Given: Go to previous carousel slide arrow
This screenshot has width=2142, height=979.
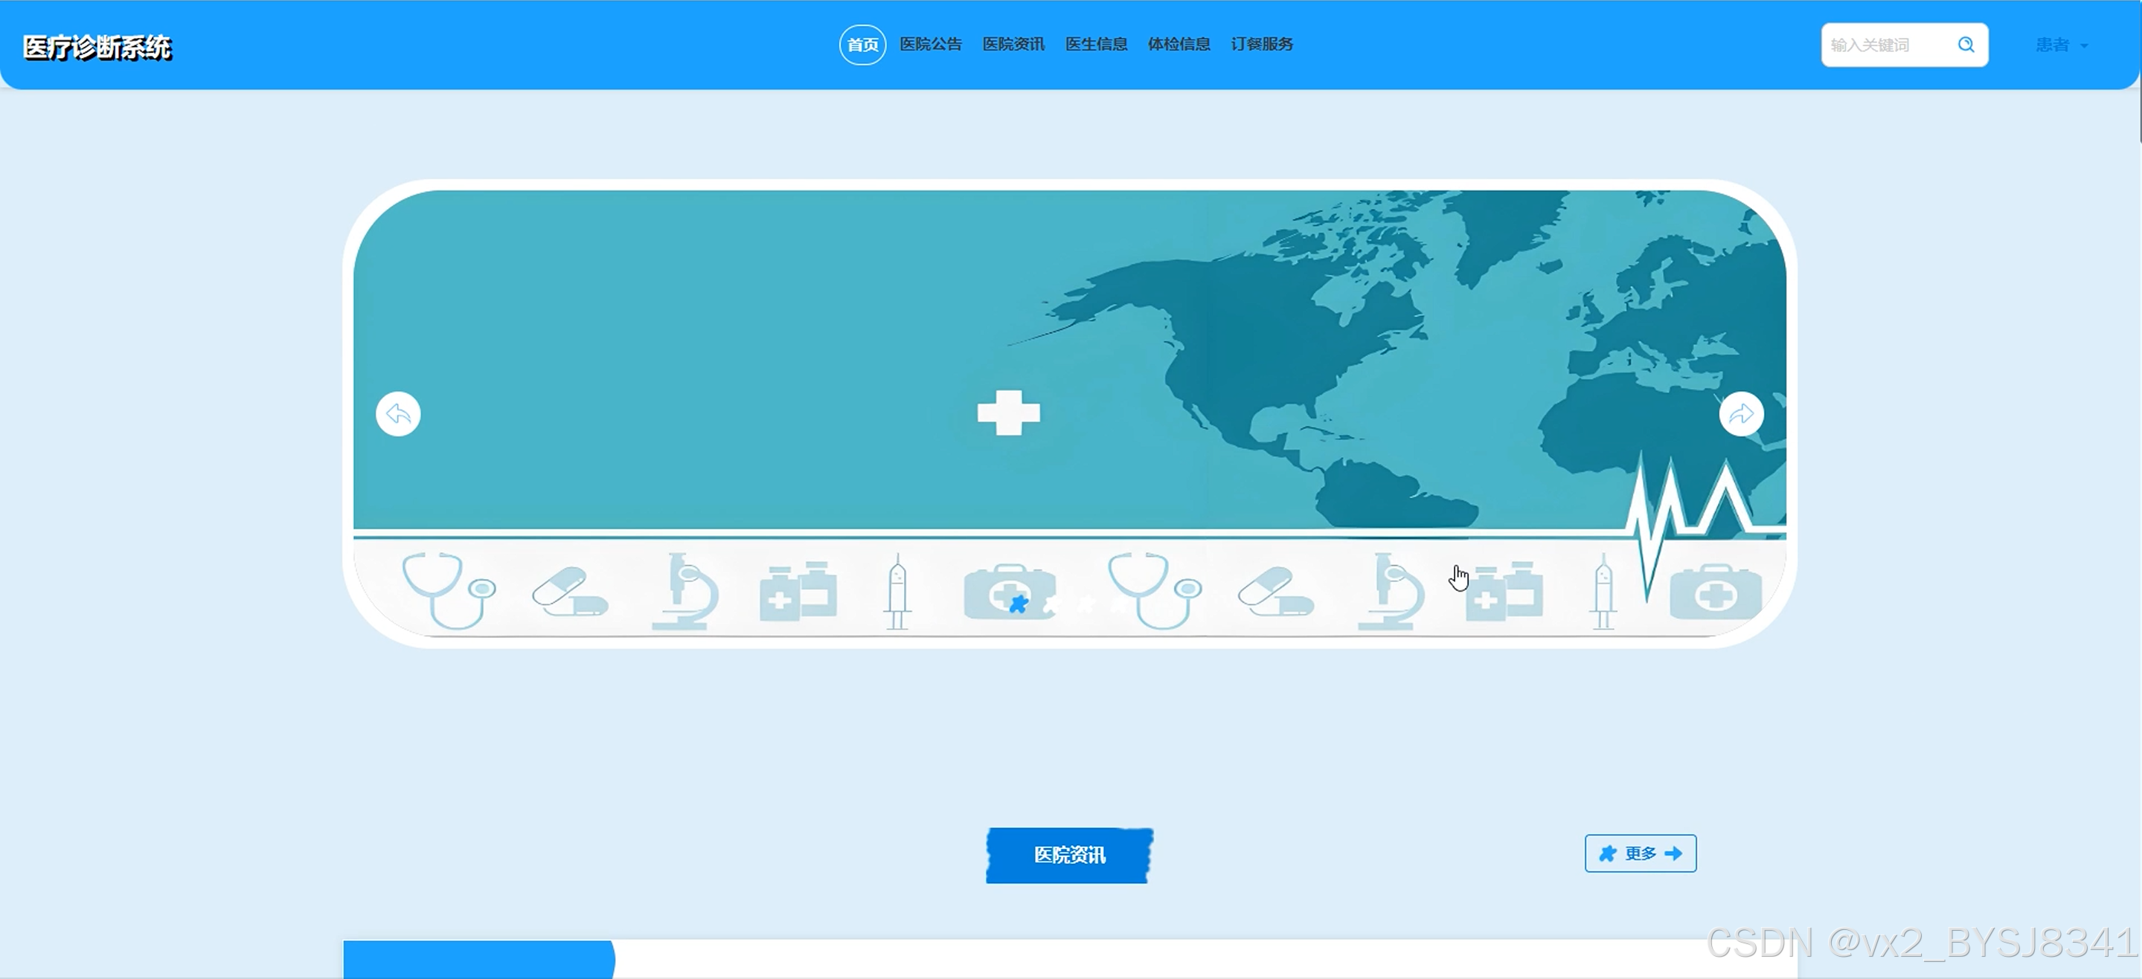Looking at the screenshot, I should [x=398, y=414].
